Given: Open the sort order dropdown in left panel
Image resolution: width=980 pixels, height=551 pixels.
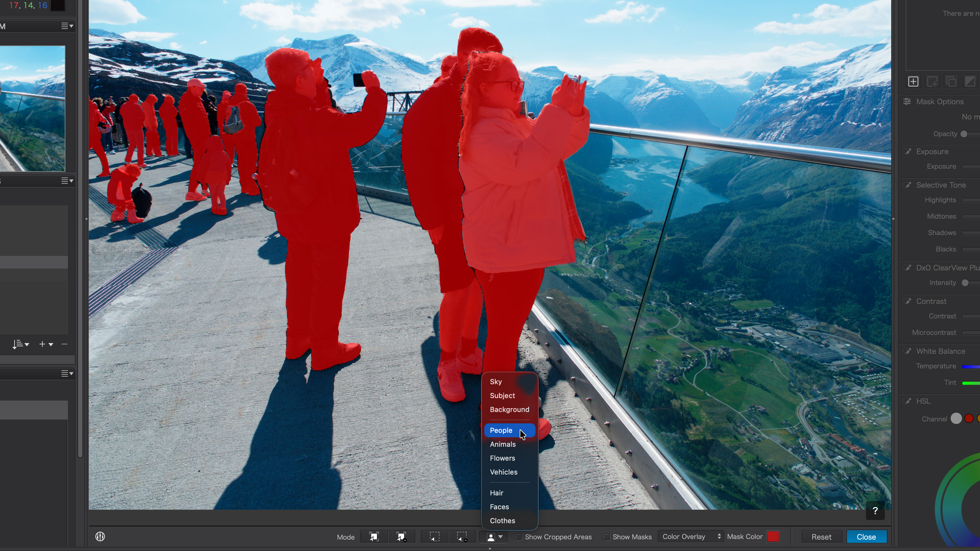Looking at the screenshot, I should coord(20,344).
